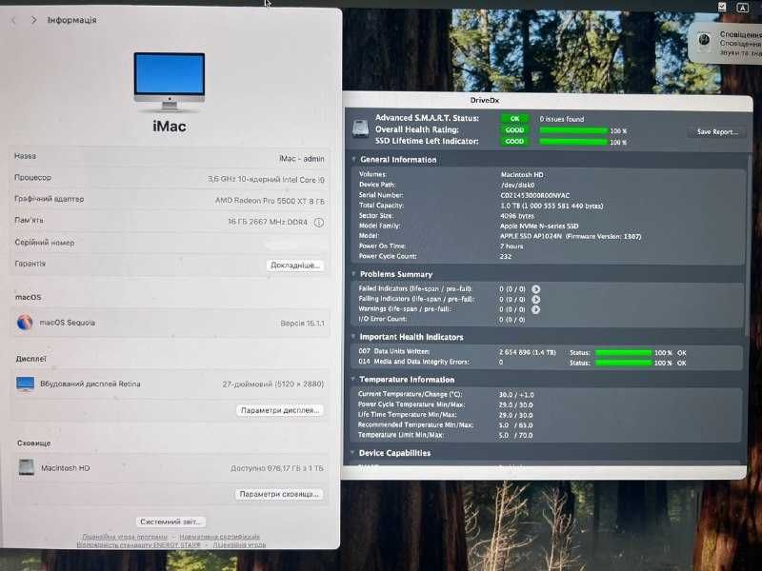The width and height of the screenshot is (762, 571).
Task: Click the macOS Sequoia logo icon
Action: 25,322
